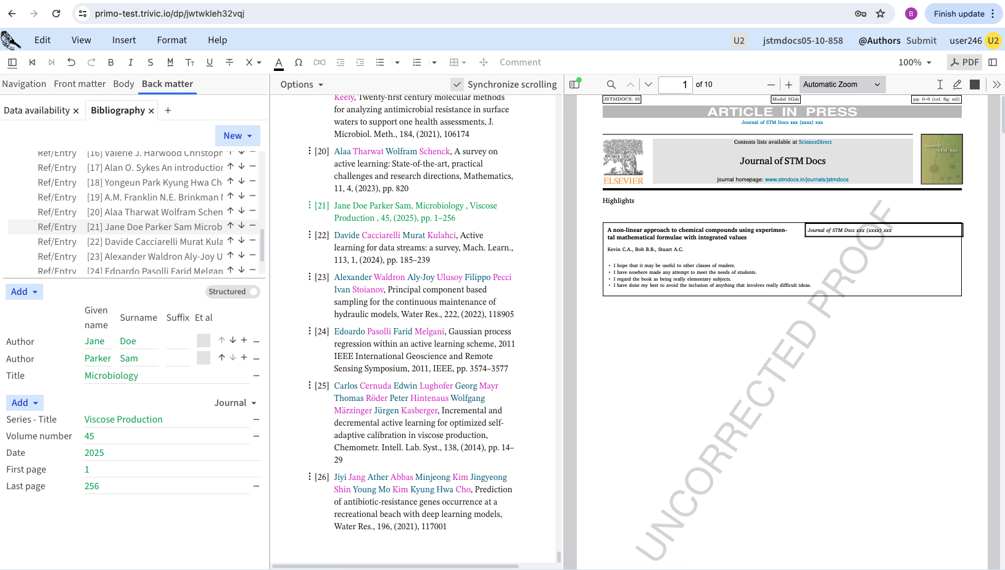Screen dimensions: 1005x570
Task: Click the underline formatting icon
Action: coord(210,62)
